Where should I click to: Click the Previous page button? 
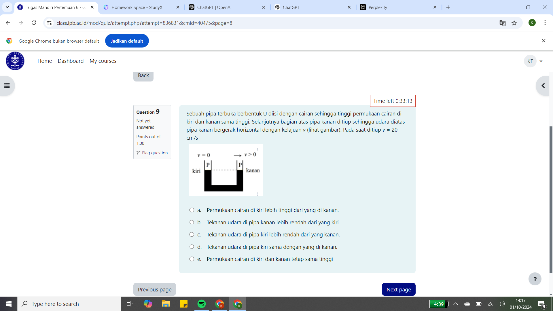coord(155,289)
